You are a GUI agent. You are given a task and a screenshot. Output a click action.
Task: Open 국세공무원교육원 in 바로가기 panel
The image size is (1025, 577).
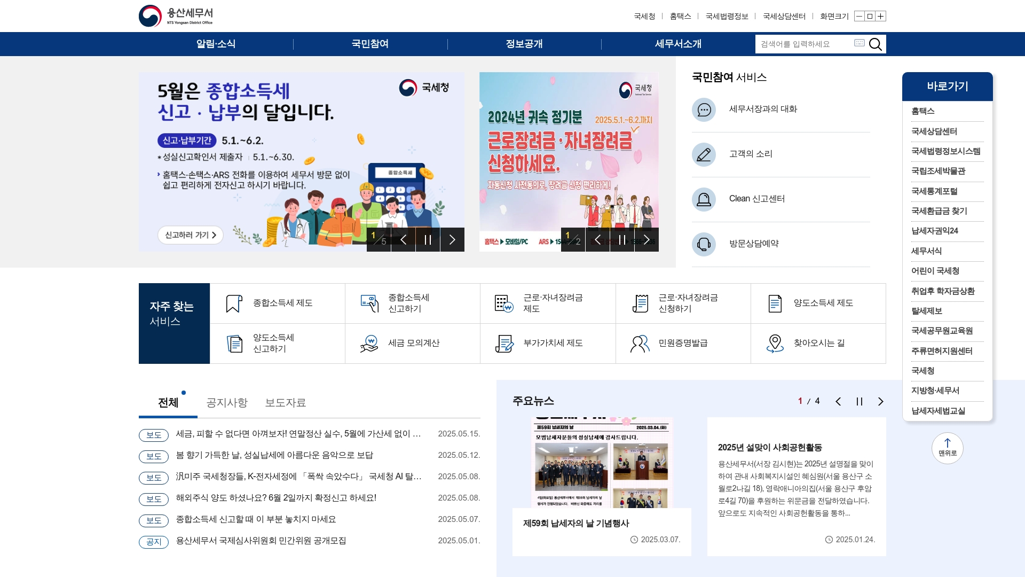click(x=942, y=331)
